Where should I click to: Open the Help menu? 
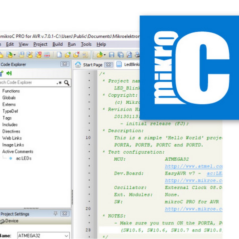coord(101,44)
